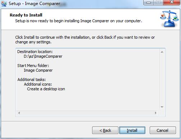Click the Ready to Install heading
The image size is (181, 139).
point(26,15)
